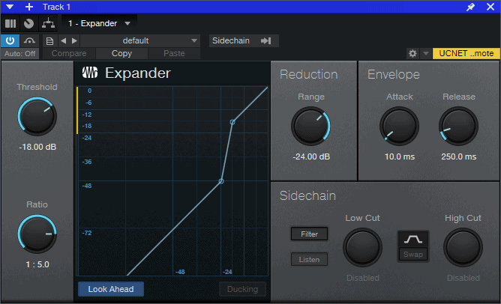The width and height of the screenshot is (501, 304).
Task: Click the Attack knob
Action: click(x=399, y=126)
